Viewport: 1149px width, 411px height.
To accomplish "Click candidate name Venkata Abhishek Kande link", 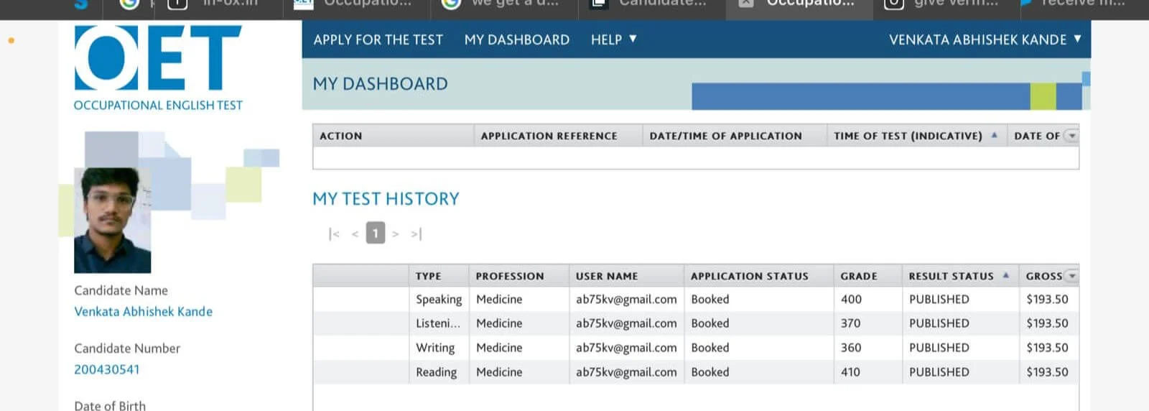I will 143,311.
